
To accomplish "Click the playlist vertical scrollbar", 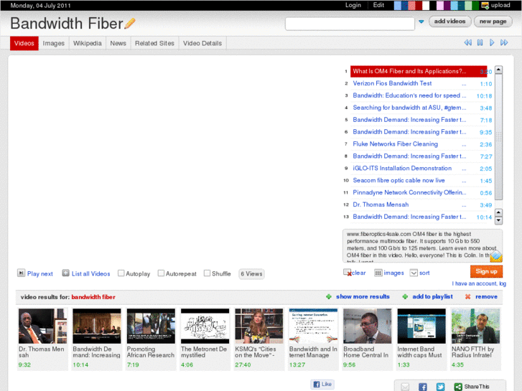I will 498,136.
